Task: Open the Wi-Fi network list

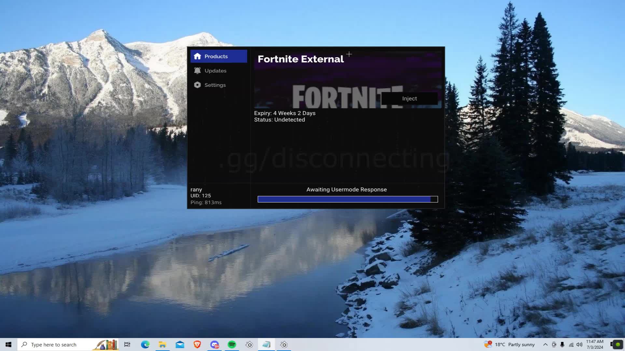Action: [572, 344]
